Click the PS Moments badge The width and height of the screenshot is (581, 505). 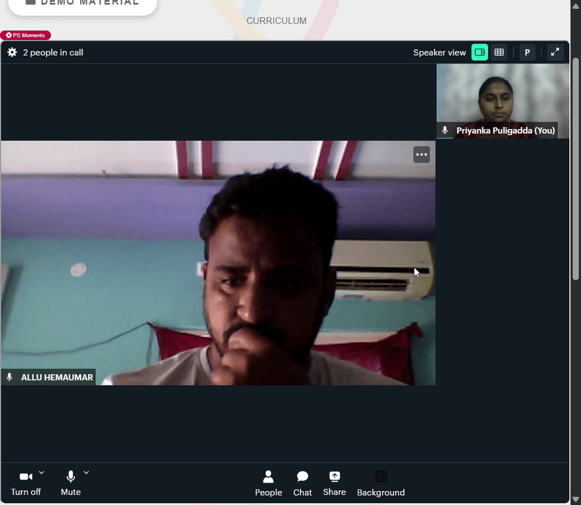coord(26,35)
